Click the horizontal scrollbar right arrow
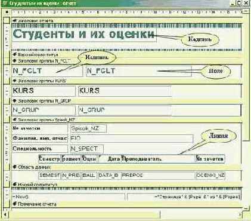The height and width of the screenshot is (221, 251). click(x=240, y=214)
